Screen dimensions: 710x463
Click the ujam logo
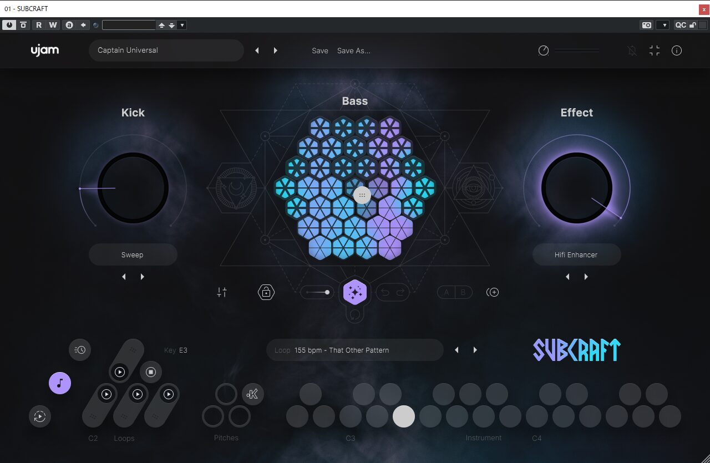[45, 50]
